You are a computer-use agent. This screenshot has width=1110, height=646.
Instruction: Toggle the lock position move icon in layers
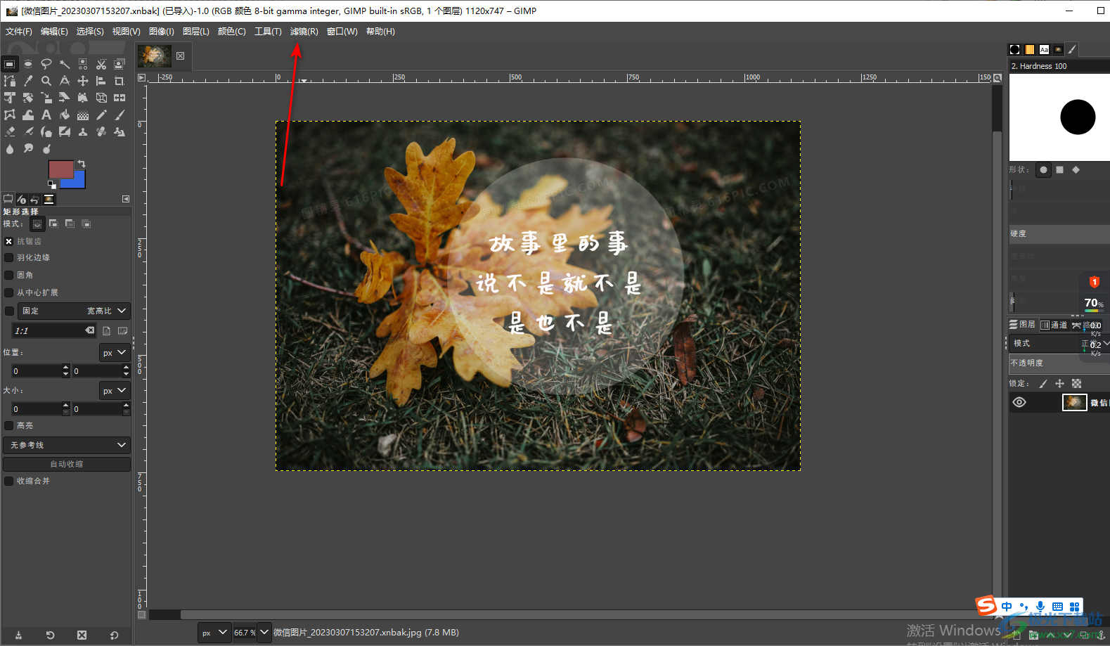[1060, 383]
